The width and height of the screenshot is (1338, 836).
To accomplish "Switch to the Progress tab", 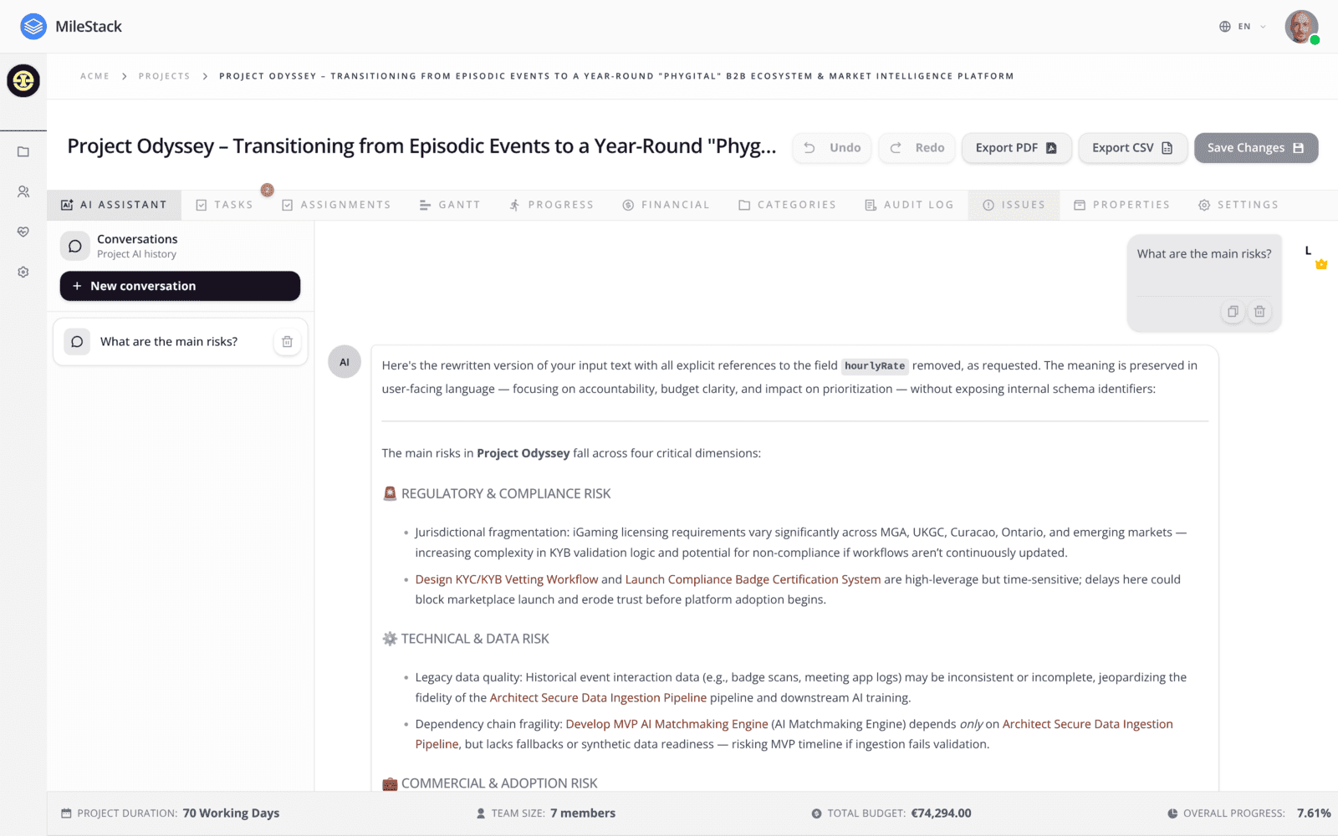I will pos(552,205).
